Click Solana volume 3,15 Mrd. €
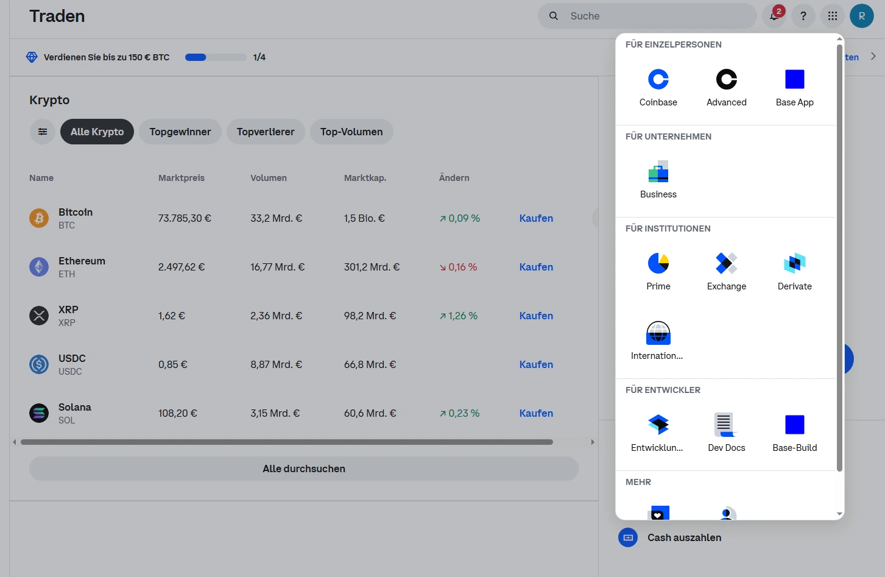Viewport: 885px width, 577px height. pos(275,413)
